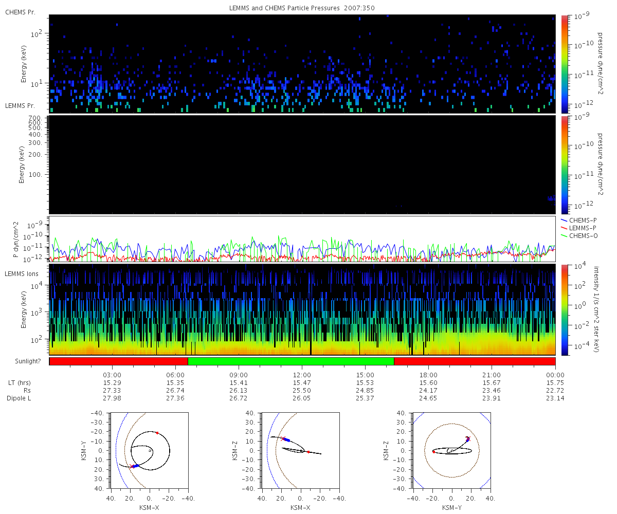This screenshot has height=514, width=617.
Task: Click the Dipole L value 27.98
Action: (112, 398)
